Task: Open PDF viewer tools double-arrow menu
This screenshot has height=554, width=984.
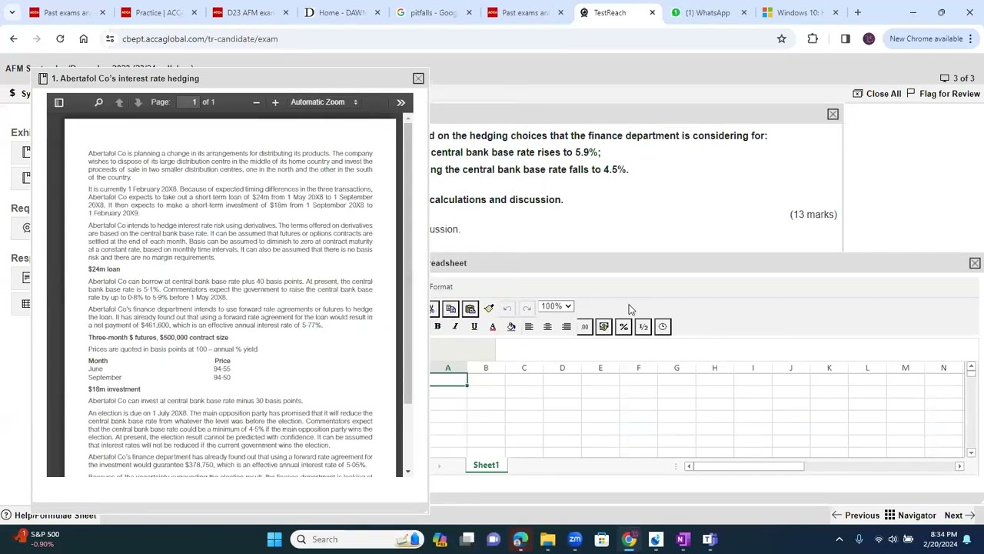Action: coord(401,102)
